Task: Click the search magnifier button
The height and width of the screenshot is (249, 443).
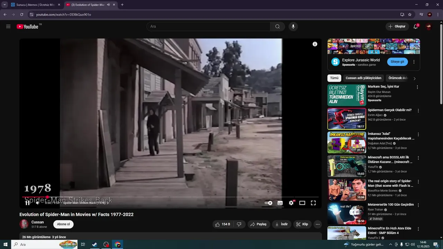Action: 278,27
